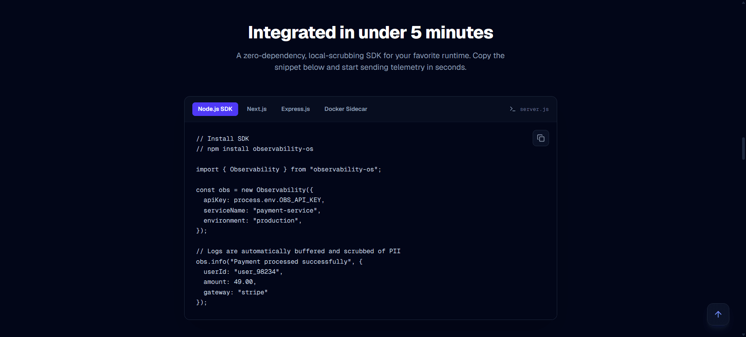746x337 pixels.
Task: Click the "npm install observability-os" line
Action: 255,149
